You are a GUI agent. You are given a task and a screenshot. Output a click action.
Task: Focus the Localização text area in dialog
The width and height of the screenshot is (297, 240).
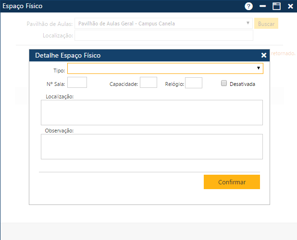152,112
